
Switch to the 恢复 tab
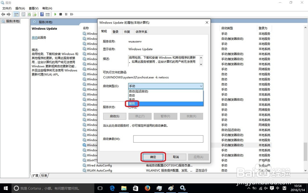click(x=127, y=31)
